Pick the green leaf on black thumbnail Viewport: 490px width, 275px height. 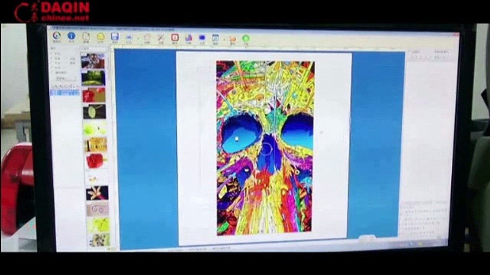click(95, 112)
